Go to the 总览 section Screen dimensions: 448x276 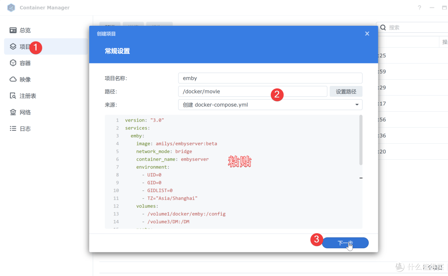[25, 30]
